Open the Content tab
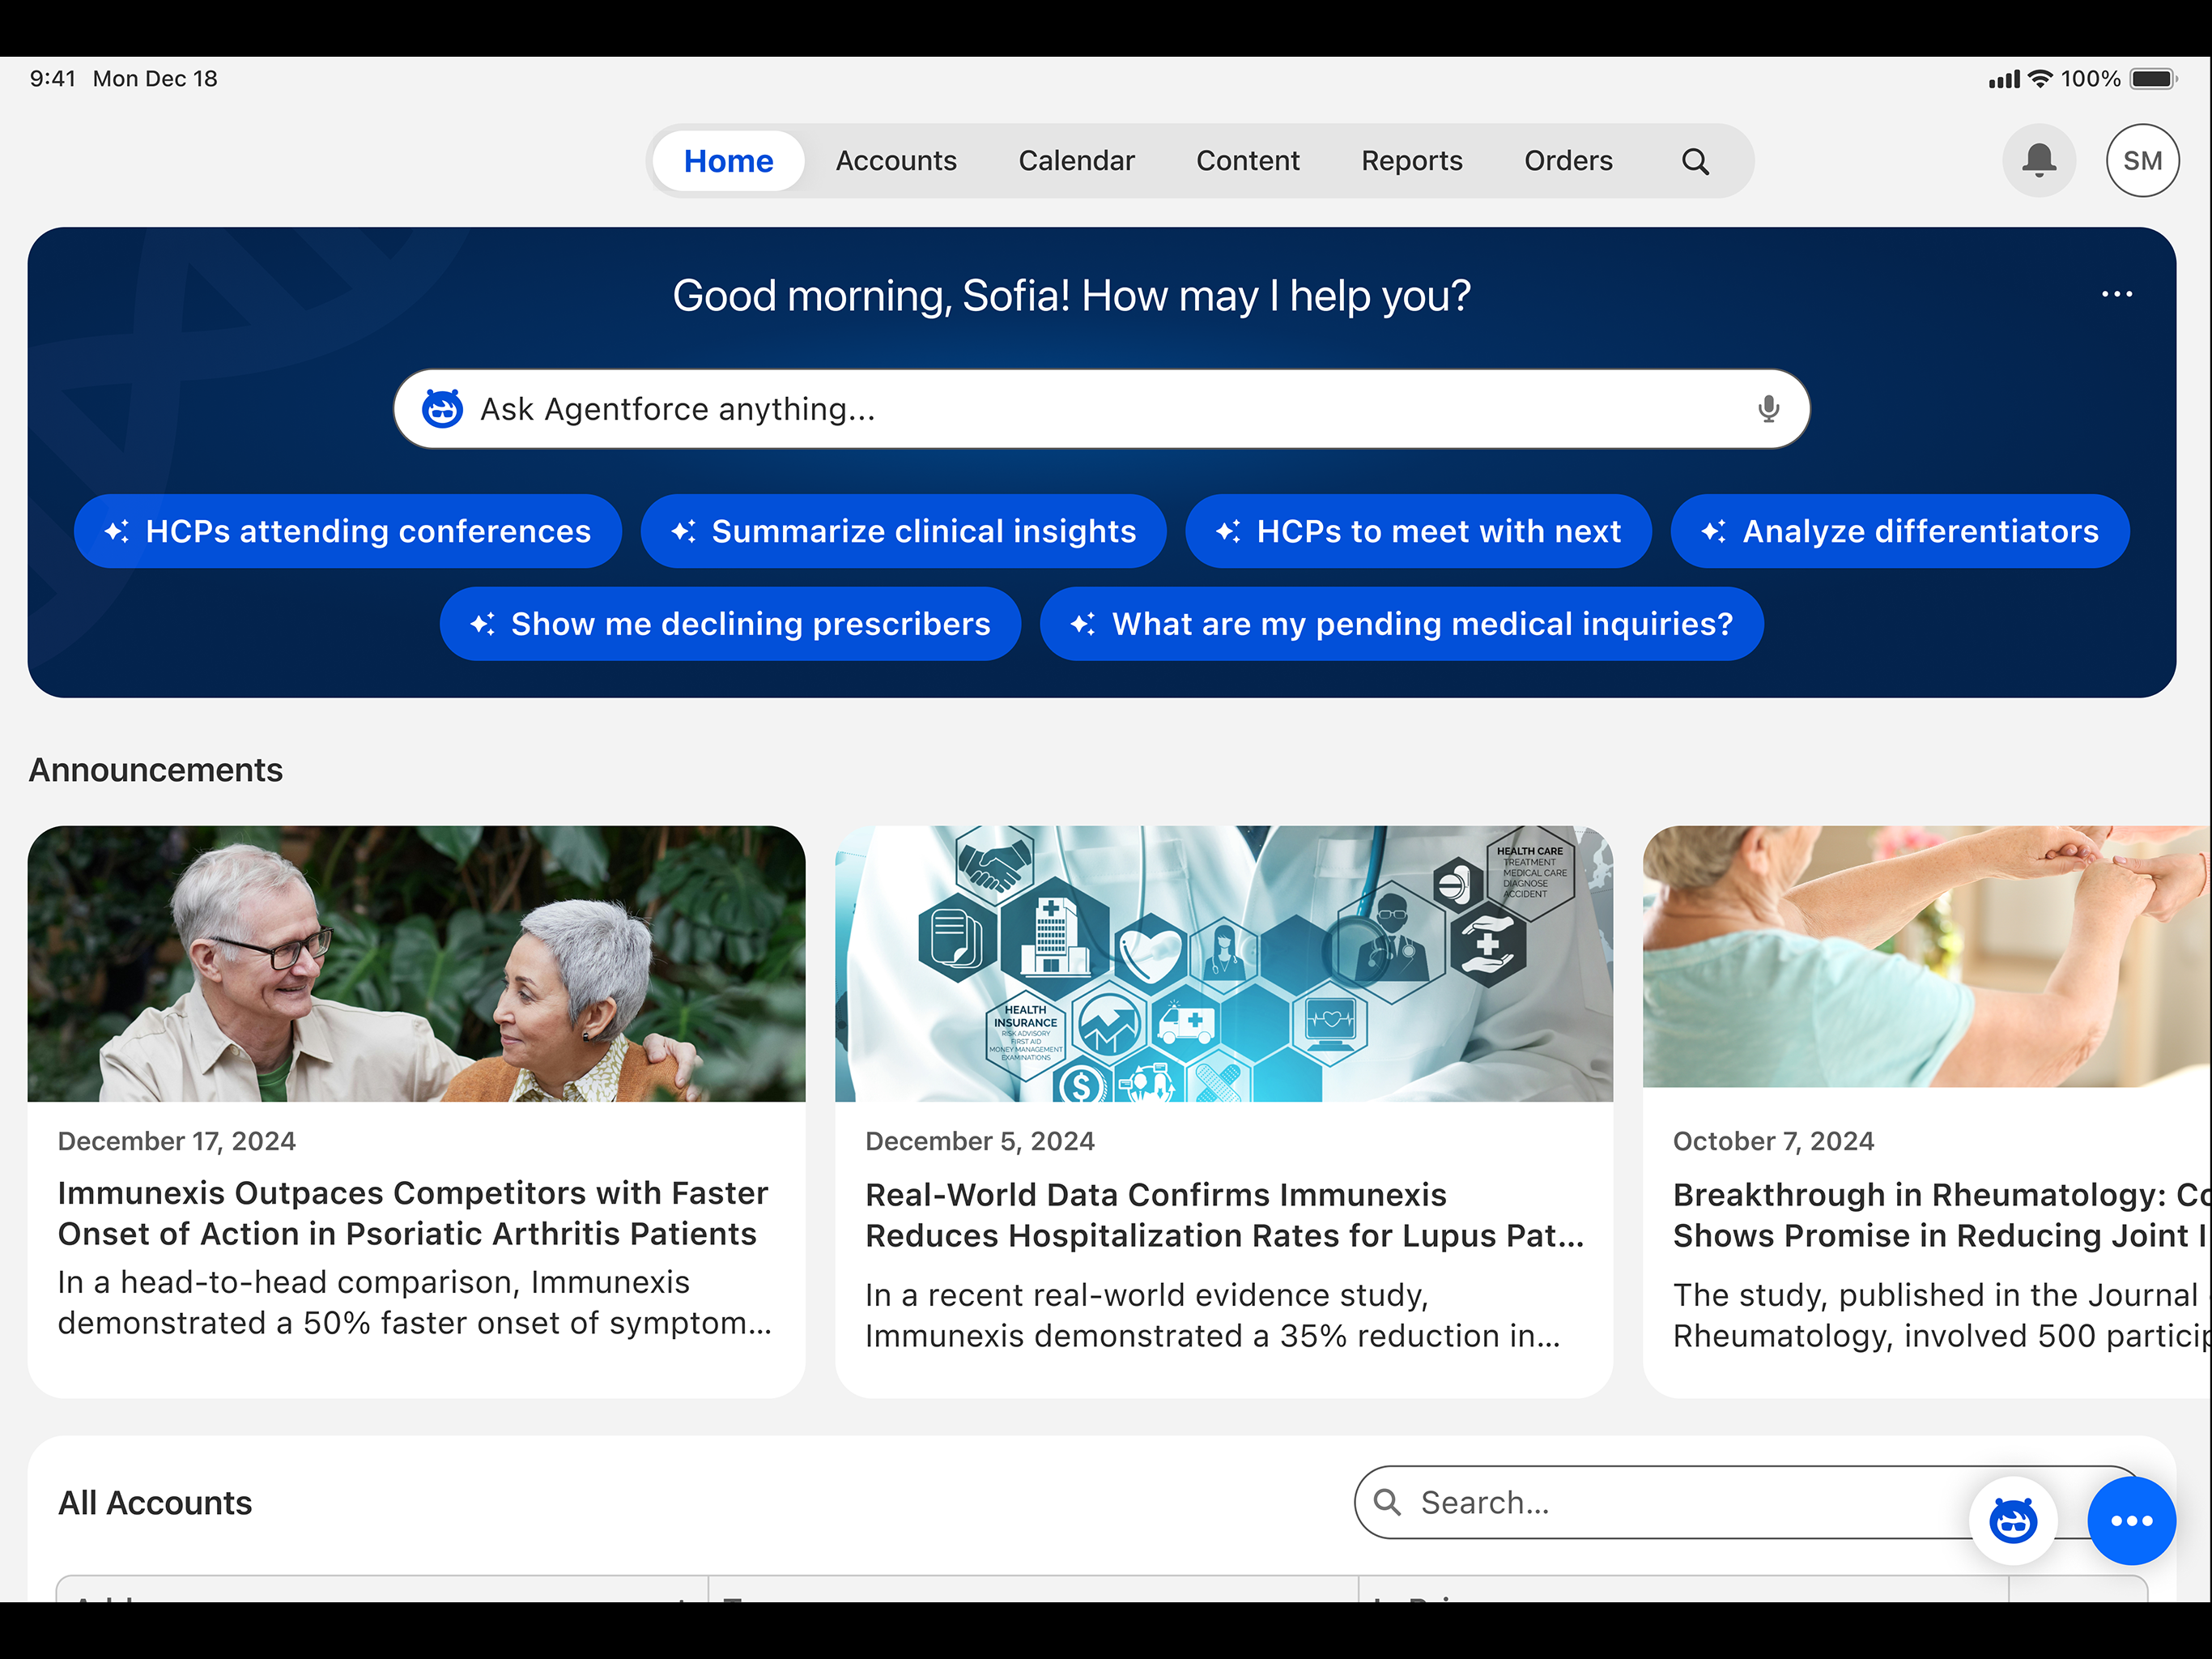The width and height of the screenshot is (2212, 1659). click(x=1247, y=161)
